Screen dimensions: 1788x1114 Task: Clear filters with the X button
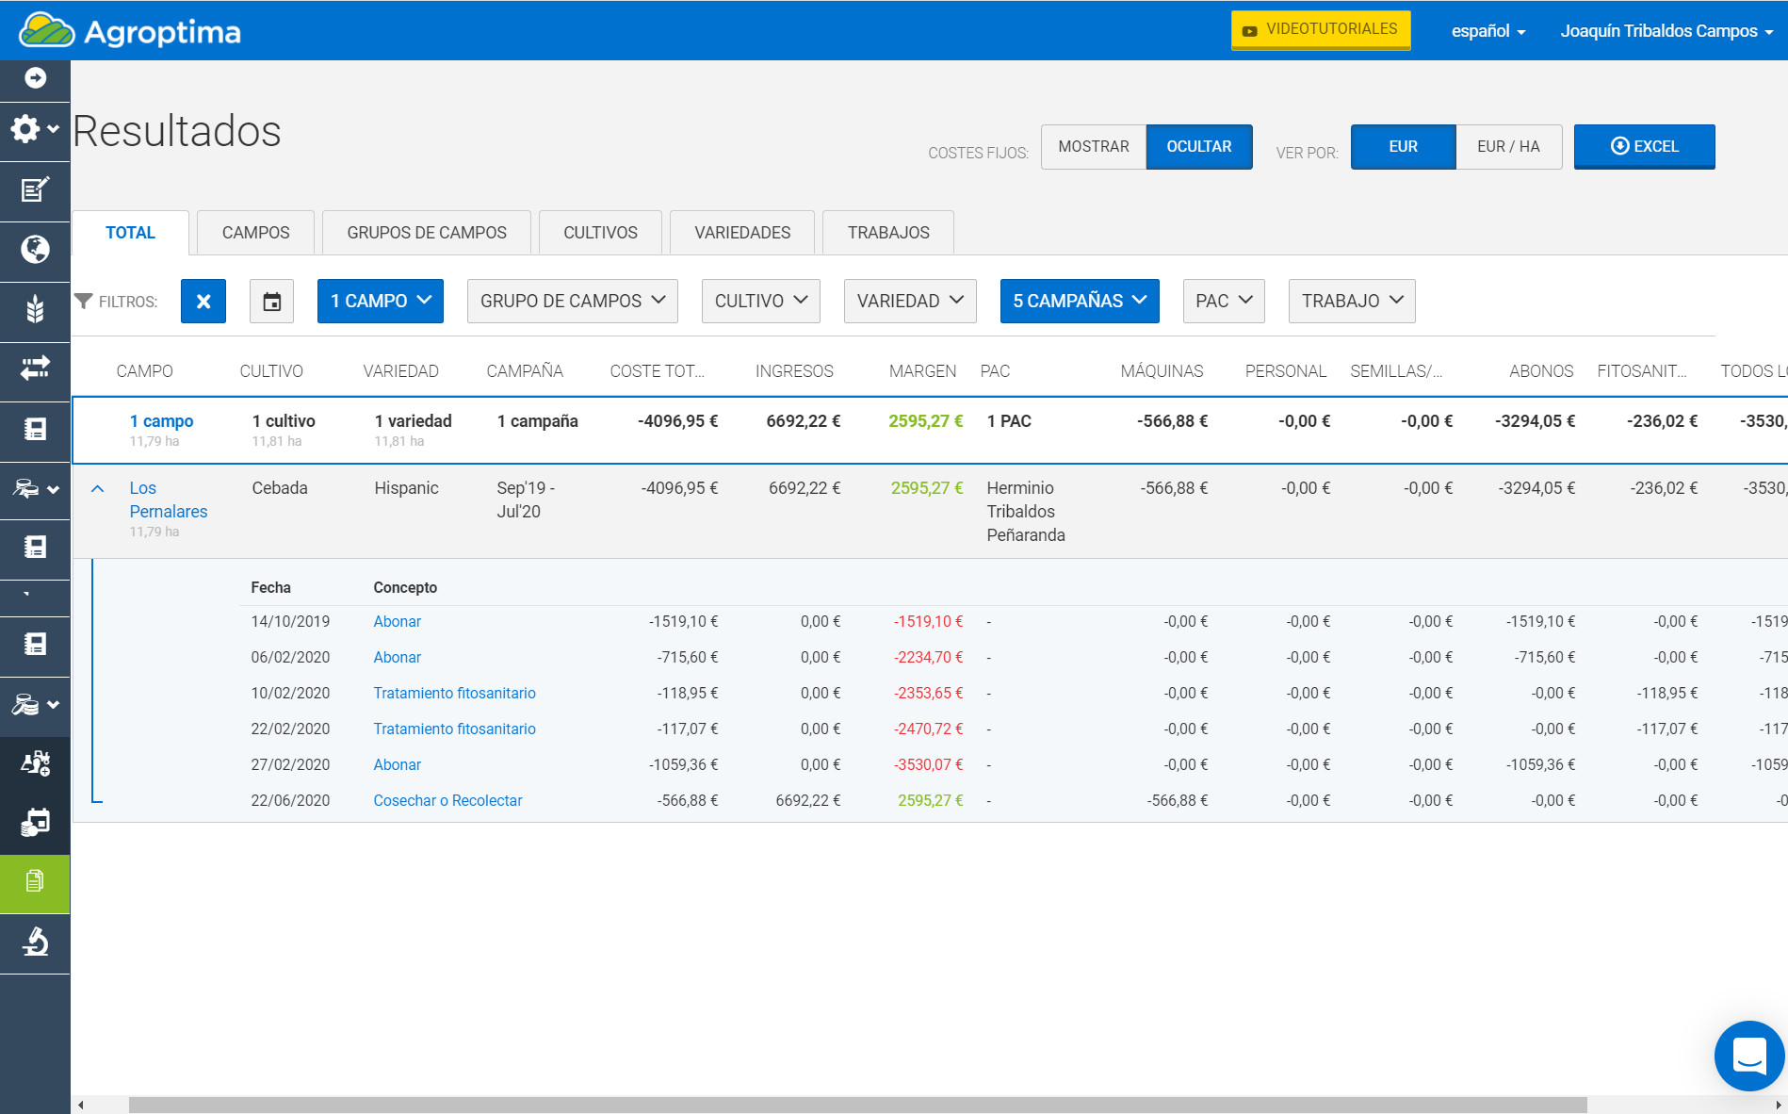tap(203, 302)
